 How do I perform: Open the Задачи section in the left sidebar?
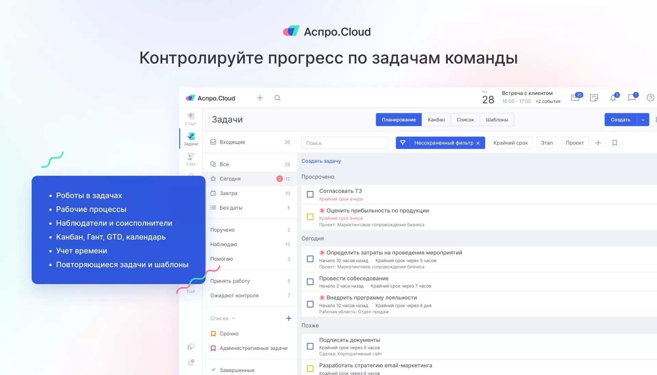(191, 138)
